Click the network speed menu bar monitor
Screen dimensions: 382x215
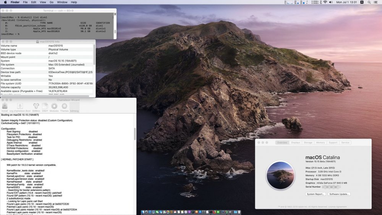315,2
